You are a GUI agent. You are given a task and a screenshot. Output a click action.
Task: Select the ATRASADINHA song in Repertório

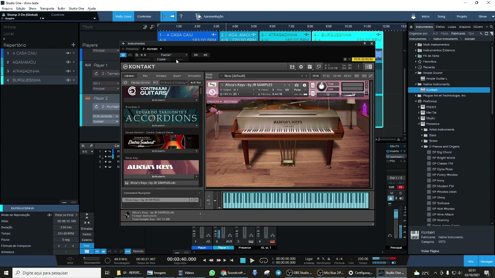[40, 71]
